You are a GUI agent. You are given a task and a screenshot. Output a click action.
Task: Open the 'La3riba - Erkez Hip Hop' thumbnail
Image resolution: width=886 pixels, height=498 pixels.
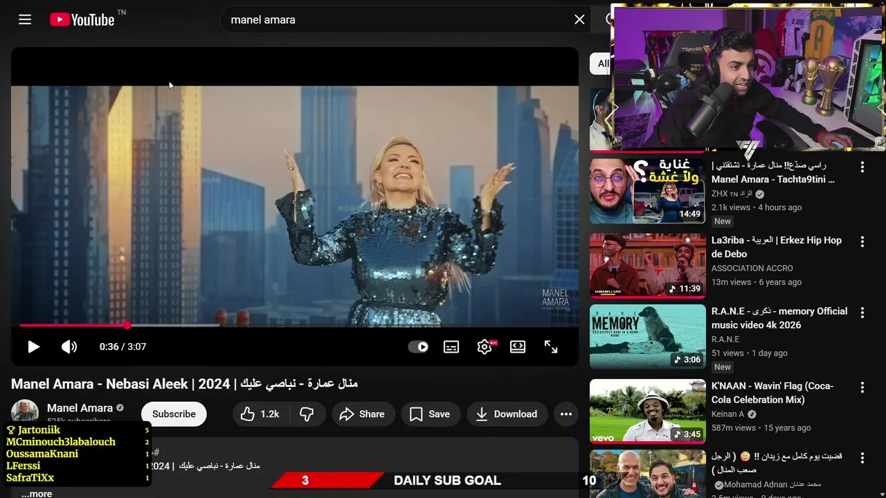(647, 265)
